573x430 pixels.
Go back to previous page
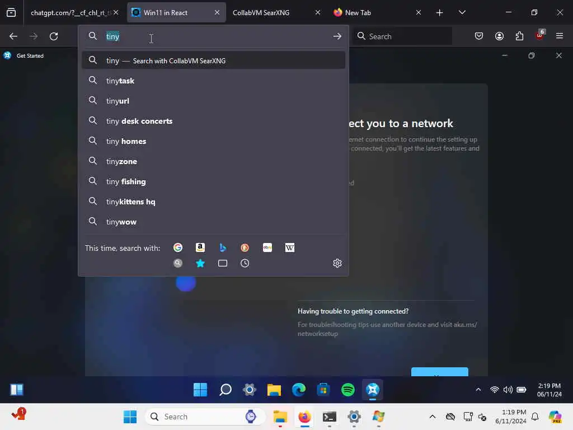tap(13, 36)
